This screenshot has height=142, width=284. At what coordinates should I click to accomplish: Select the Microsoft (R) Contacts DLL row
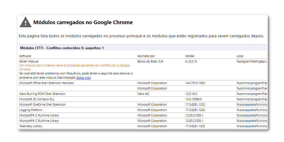tap(37, 99)
